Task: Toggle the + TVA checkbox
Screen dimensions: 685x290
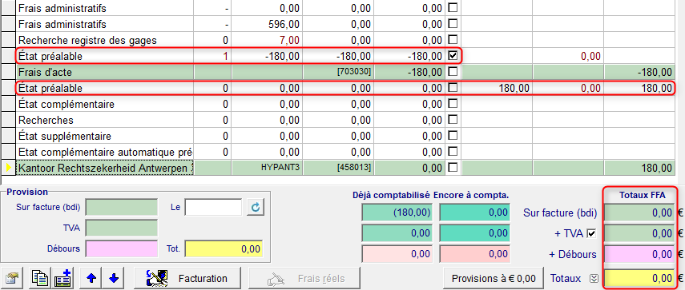Action: pos(591,234)
